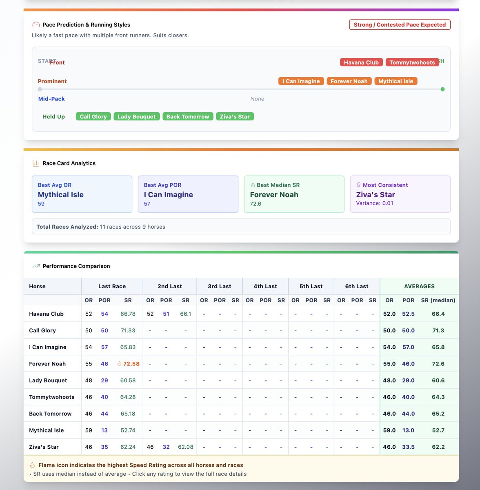Click the flame icon in Best Median SR card

click(253, 185)
